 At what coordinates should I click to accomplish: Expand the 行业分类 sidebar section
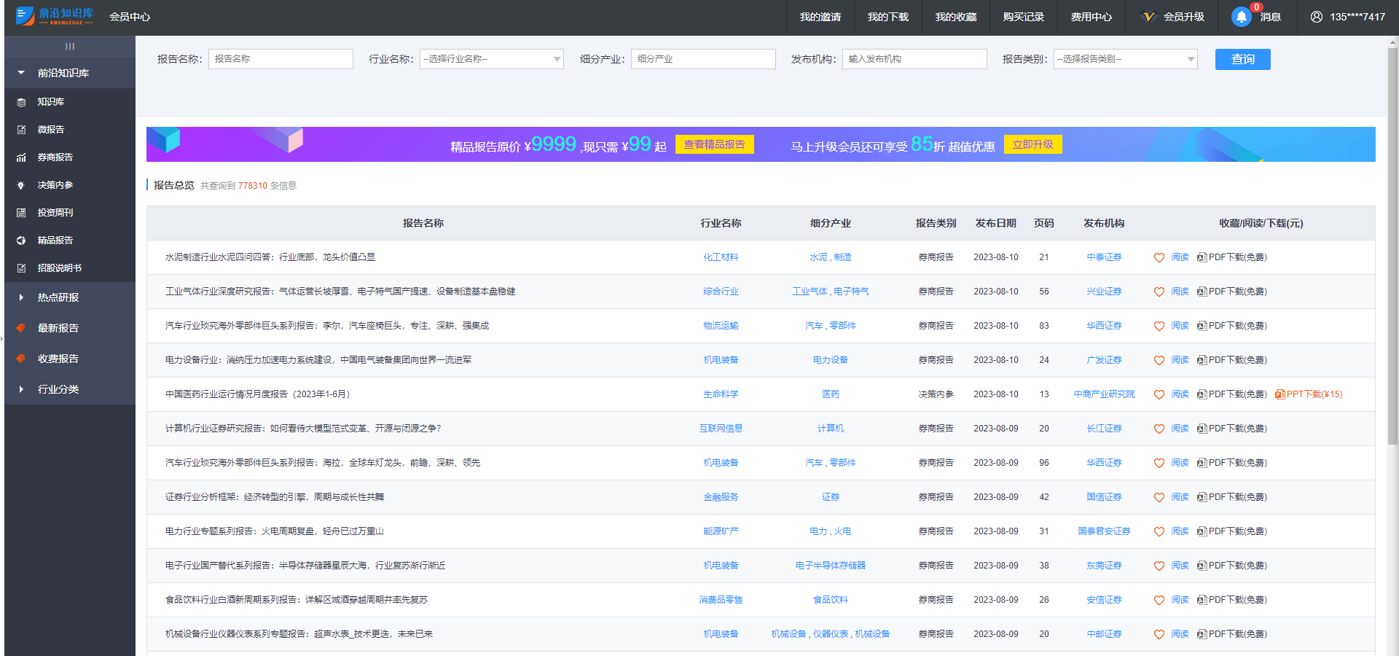[x=58, y=389]
